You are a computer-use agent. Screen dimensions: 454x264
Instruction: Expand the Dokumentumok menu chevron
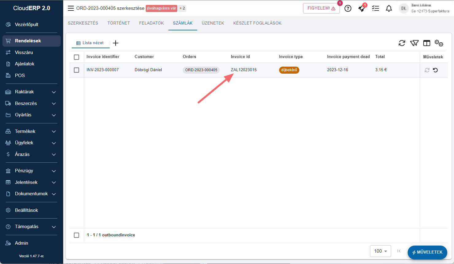54,194
